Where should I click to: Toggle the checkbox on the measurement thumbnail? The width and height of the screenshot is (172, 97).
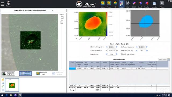pyautogui.click(x=7, y=79)
